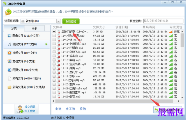Click the scroll right arrow of file list

[179, 101]
